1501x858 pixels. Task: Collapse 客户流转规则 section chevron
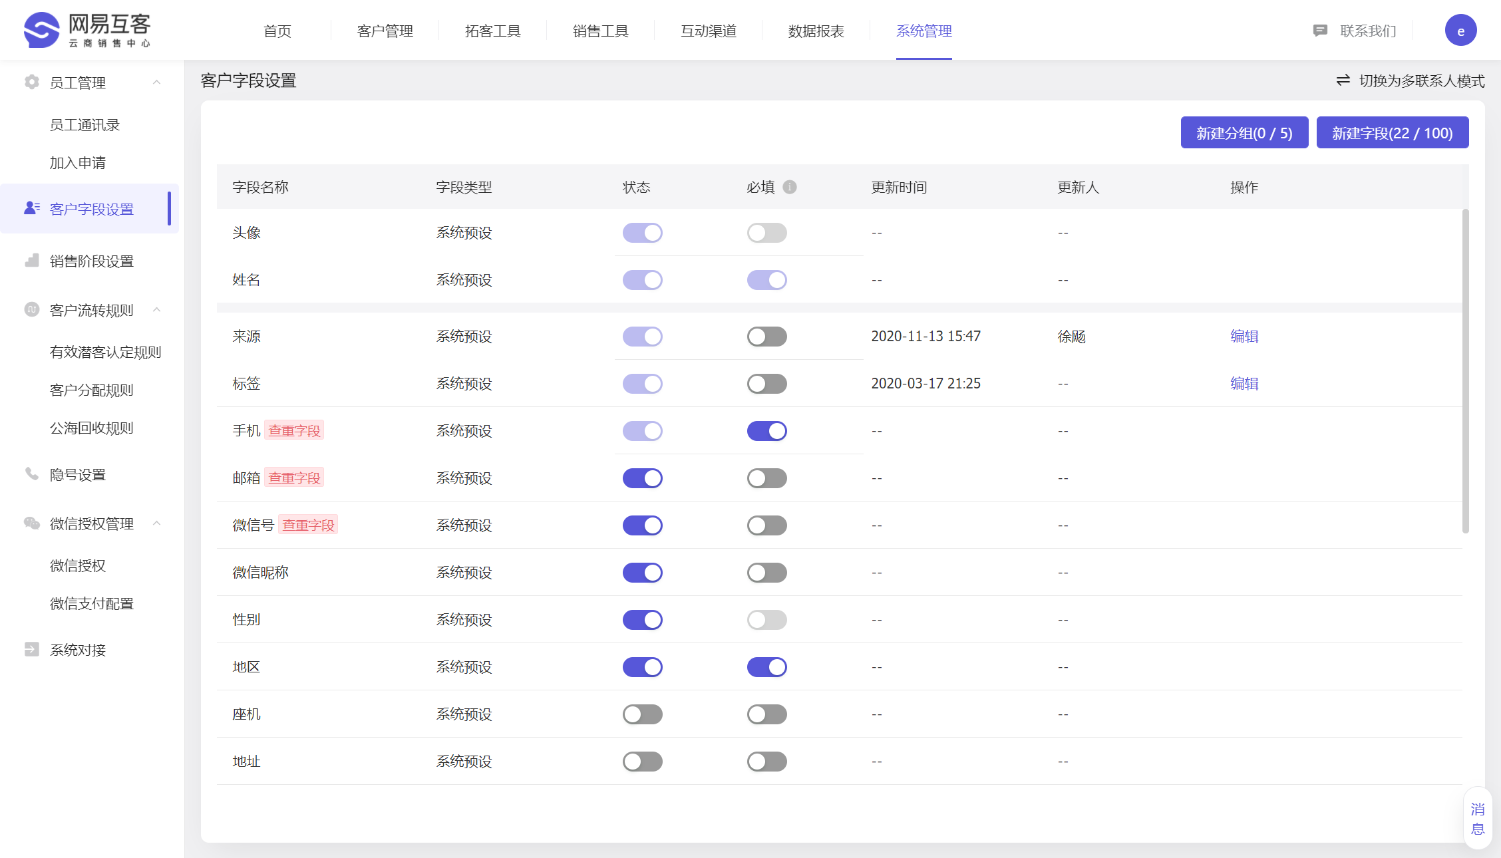157,309
